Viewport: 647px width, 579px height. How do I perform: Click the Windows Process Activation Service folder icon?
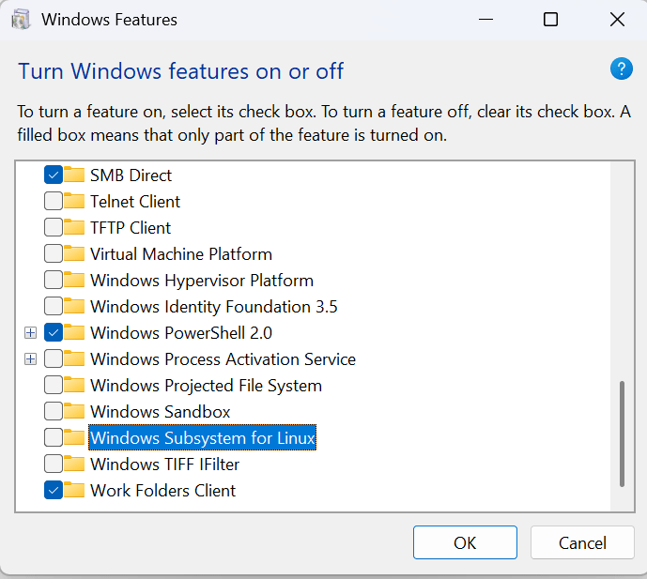74,358
